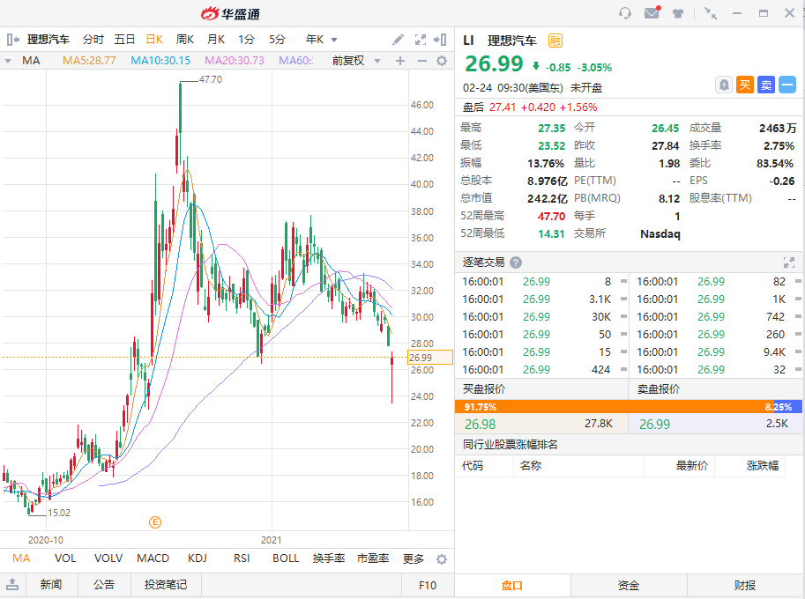Click the shrink window arrows icon

tap(711, 13)
